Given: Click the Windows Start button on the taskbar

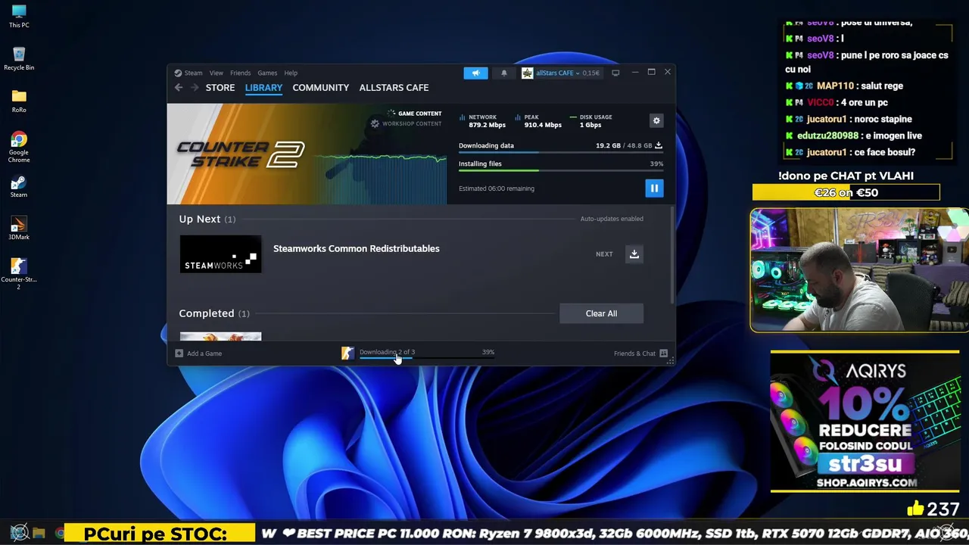Looking at the screenshot, I should (19, 533).
